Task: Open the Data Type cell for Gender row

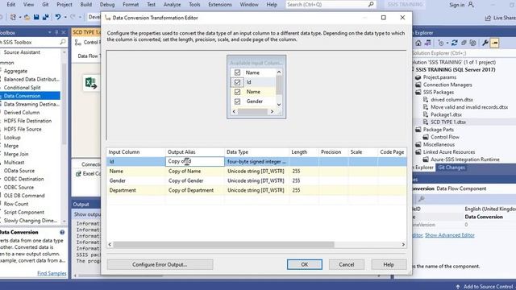Action: tap(256, 180)
